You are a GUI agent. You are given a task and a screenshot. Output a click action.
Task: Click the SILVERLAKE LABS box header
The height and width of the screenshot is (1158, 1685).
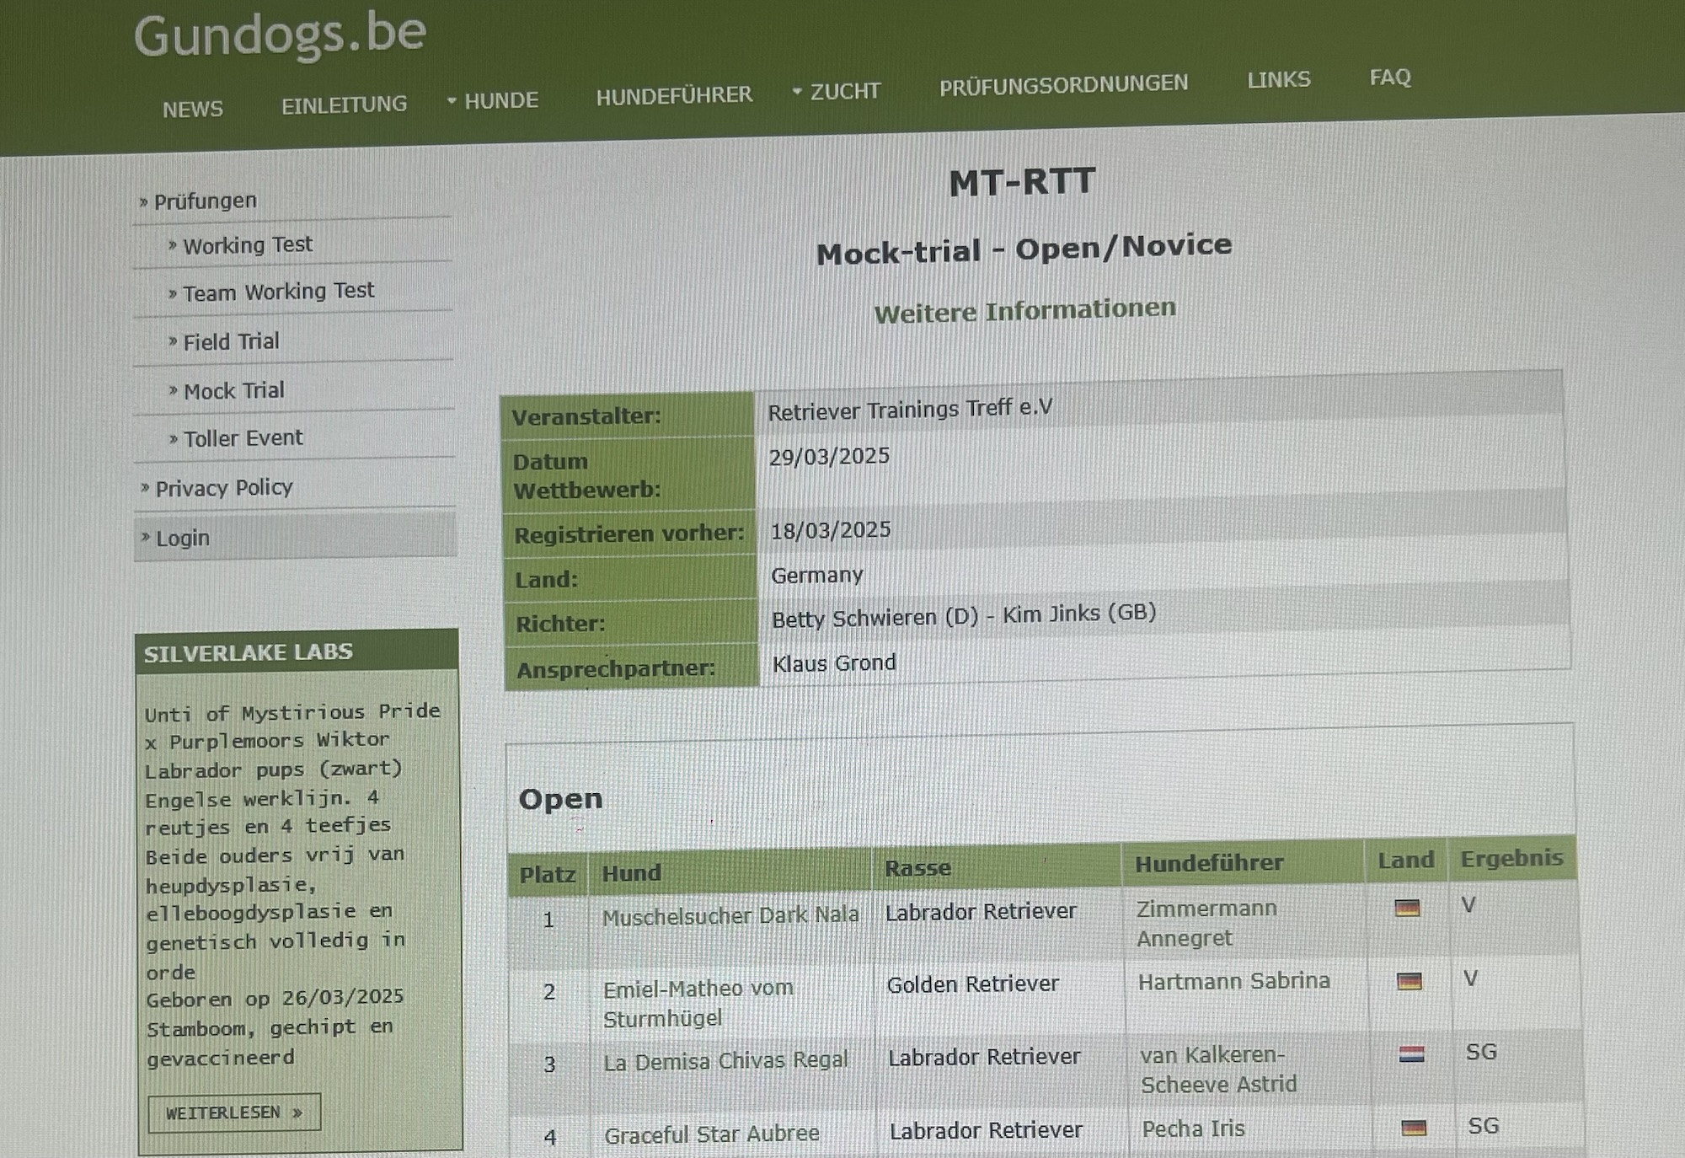297,651
